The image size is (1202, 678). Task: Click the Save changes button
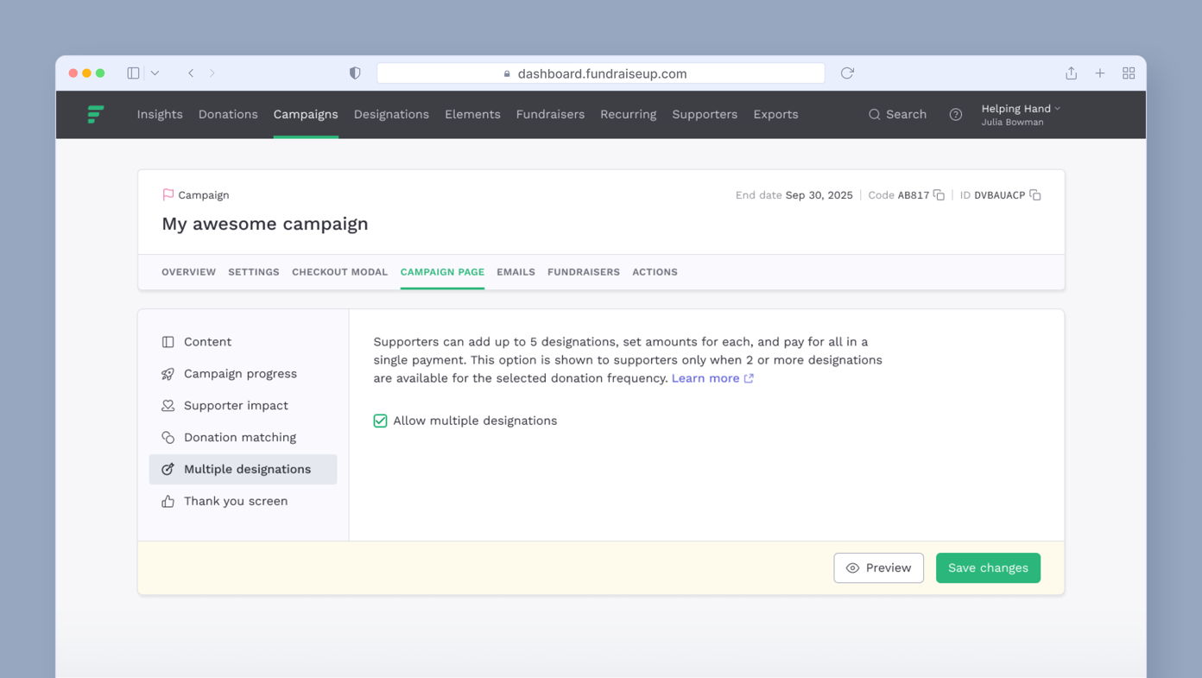coord(988,567)
